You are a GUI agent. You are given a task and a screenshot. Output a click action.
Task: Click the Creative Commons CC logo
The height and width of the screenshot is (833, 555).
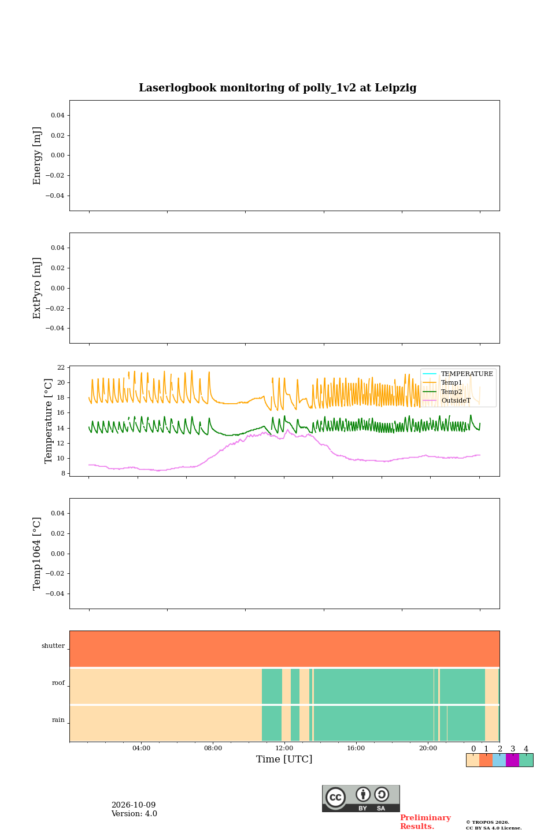coord(335,797)
